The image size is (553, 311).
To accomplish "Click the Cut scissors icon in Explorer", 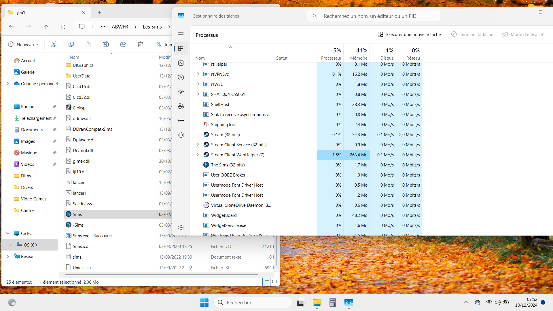I will pyautogui.click(x=54, y=44).
